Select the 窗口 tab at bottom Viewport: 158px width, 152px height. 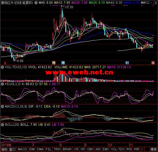pos(12,149)
